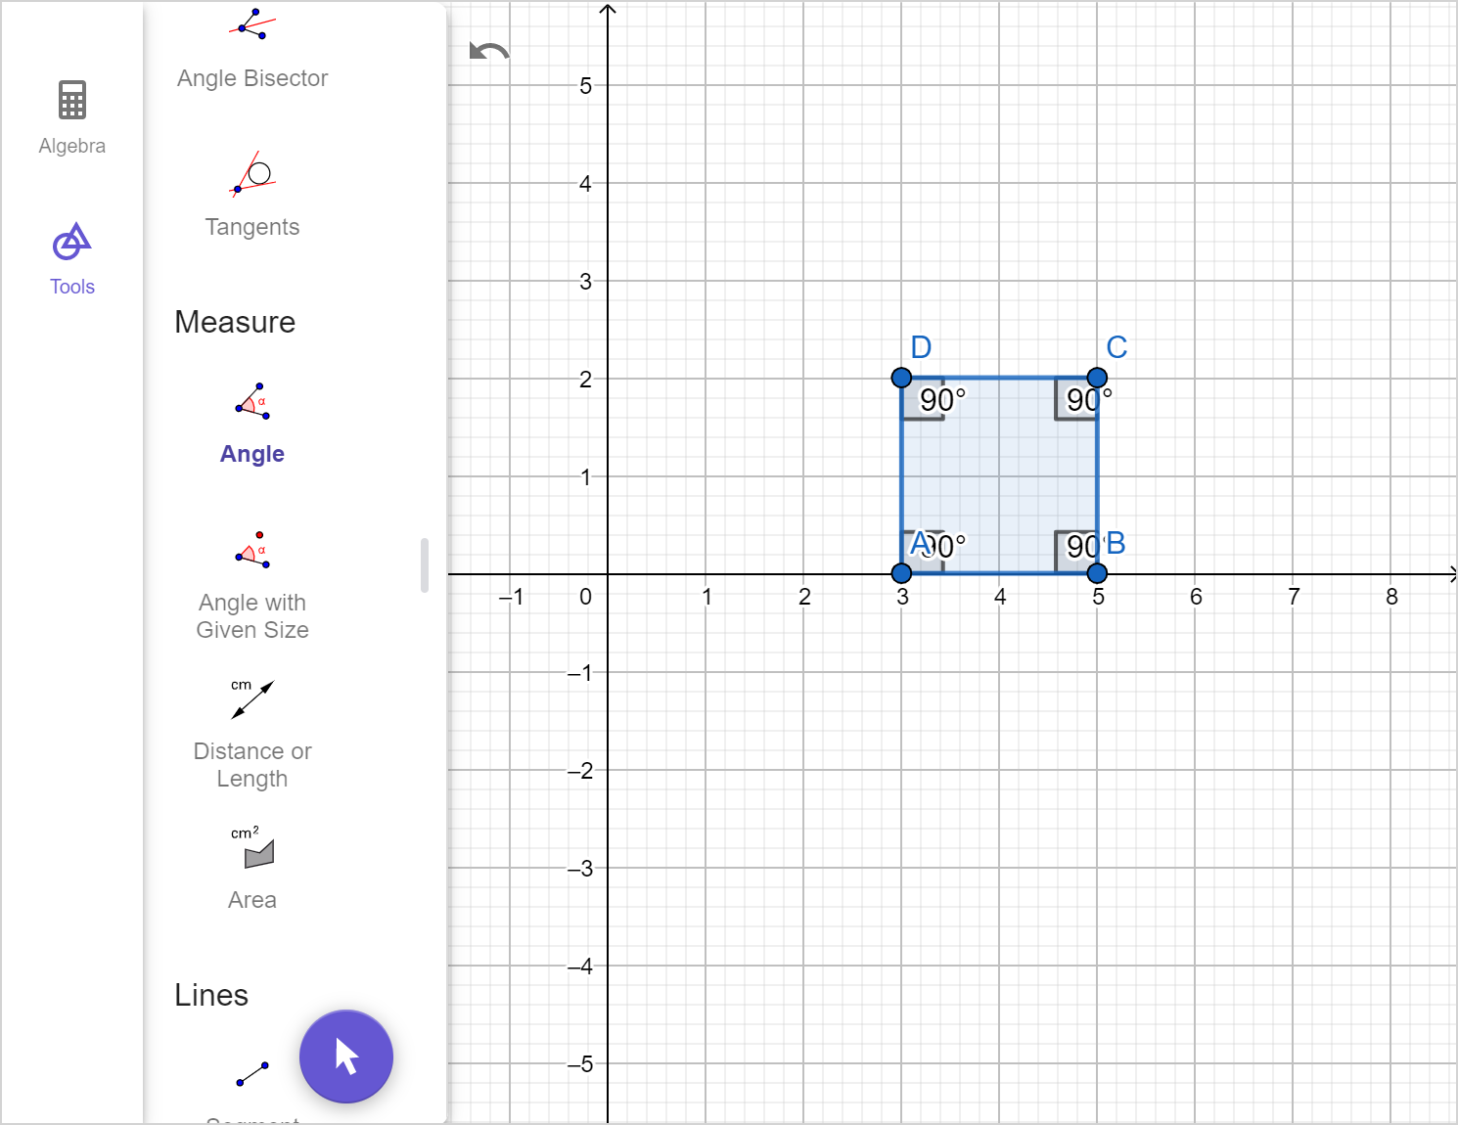
Task: Click x-axis tick label 8
Action: 1391,597
